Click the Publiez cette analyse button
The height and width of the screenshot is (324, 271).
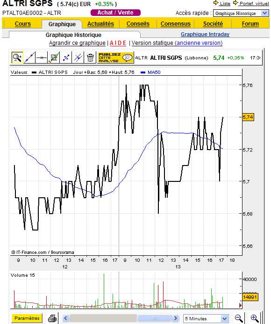115,58
